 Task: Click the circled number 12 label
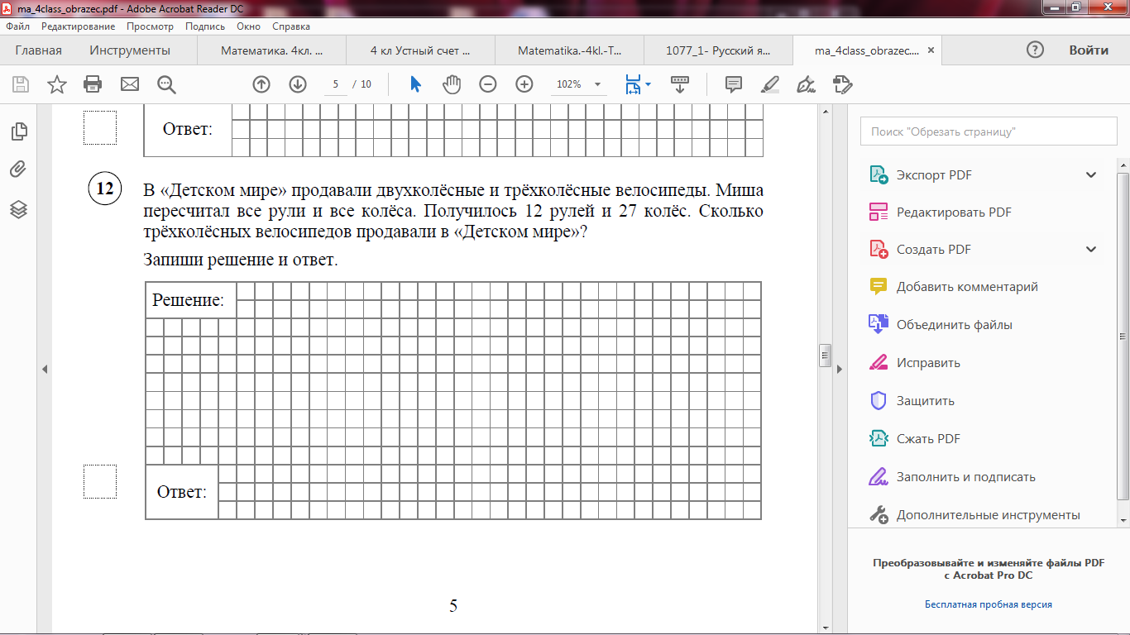104,189
